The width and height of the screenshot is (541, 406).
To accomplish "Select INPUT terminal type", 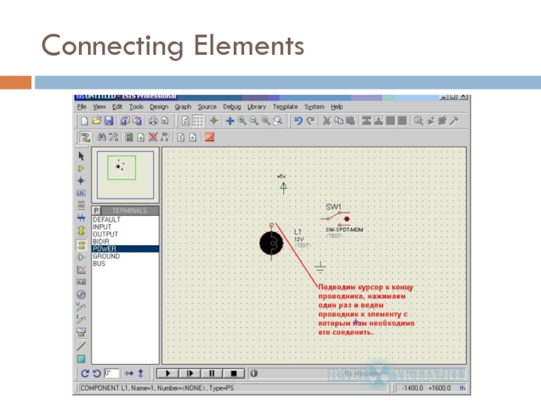I will click(x=125, y=227).
